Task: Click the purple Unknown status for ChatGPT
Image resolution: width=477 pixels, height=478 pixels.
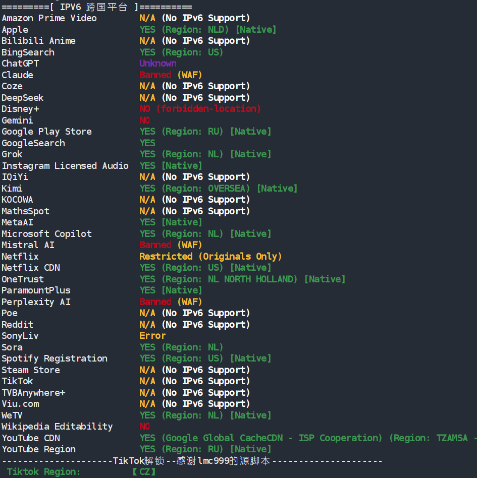Action: (158, 64)
